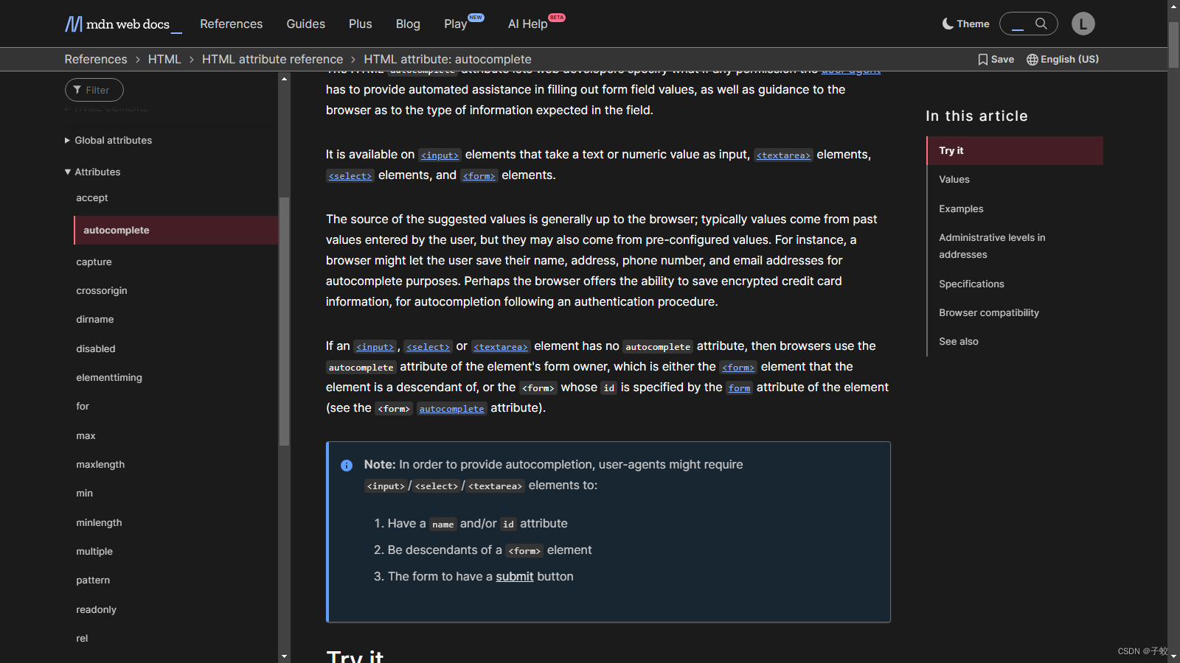The height and width of the screenshot is (663, 1180).
Task: Go to the Blog page
Action: pos(408,24)
